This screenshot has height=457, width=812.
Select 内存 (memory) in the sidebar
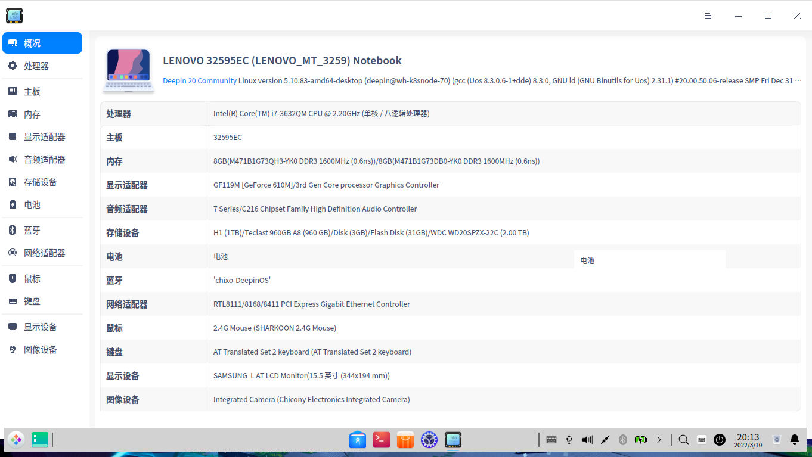pyautogui.click(x=42, y=114)
